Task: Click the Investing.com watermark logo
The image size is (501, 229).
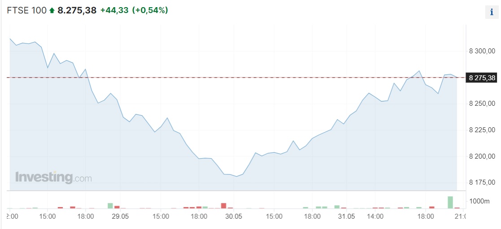Action: 53,177
